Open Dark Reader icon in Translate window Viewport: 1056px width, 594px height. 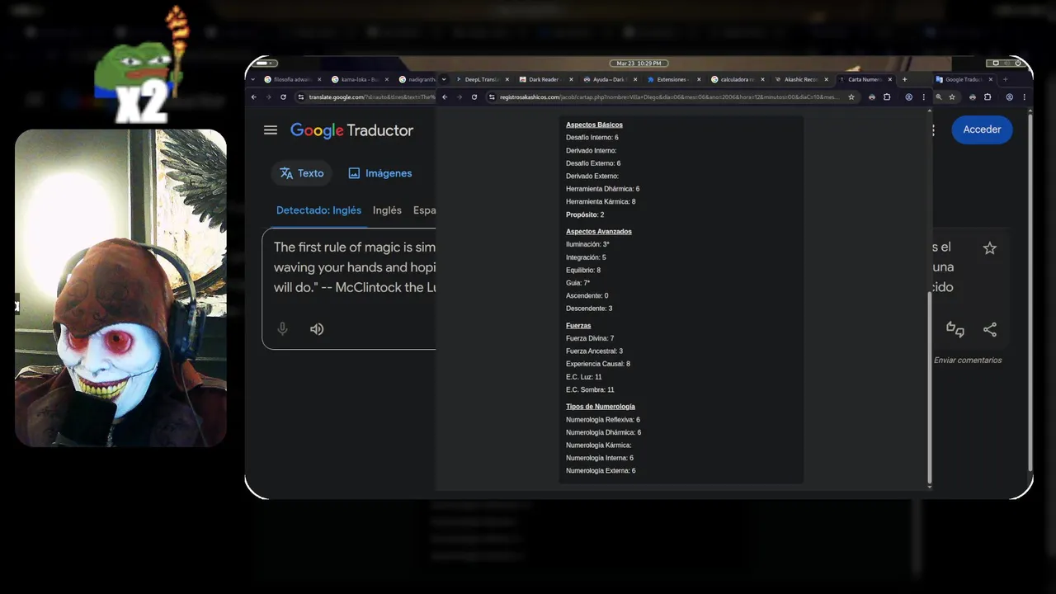973,97
